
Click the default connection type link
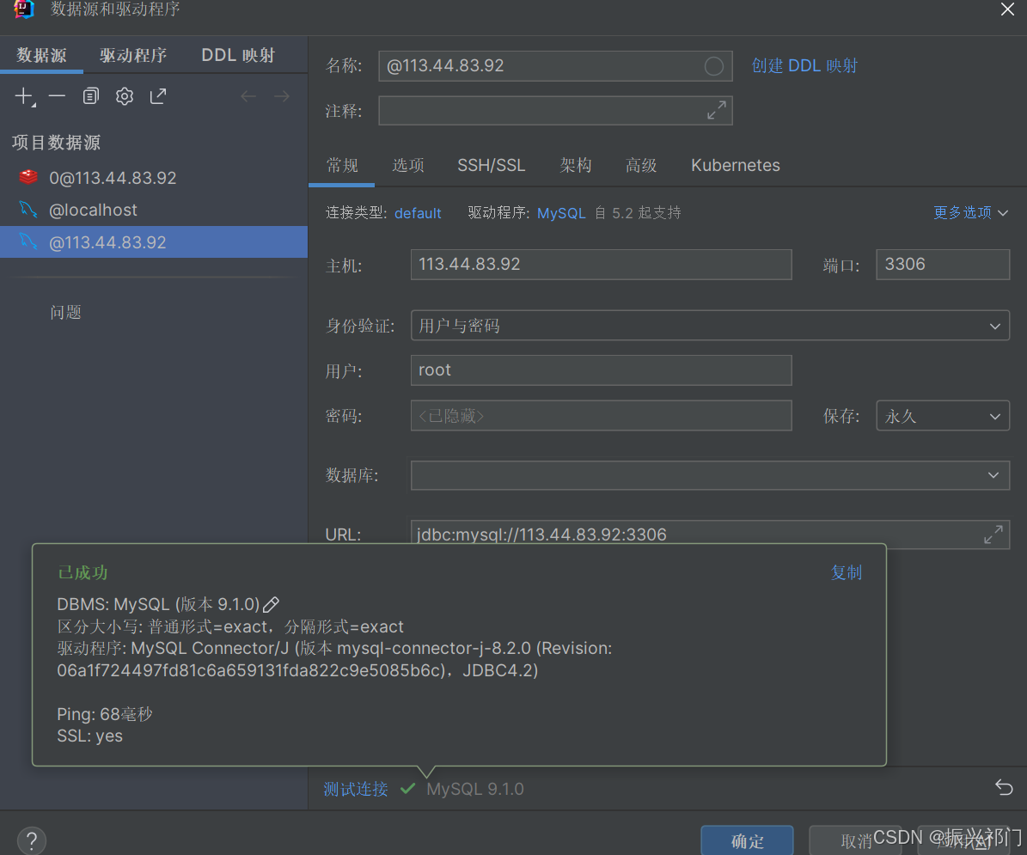point(418,213)
